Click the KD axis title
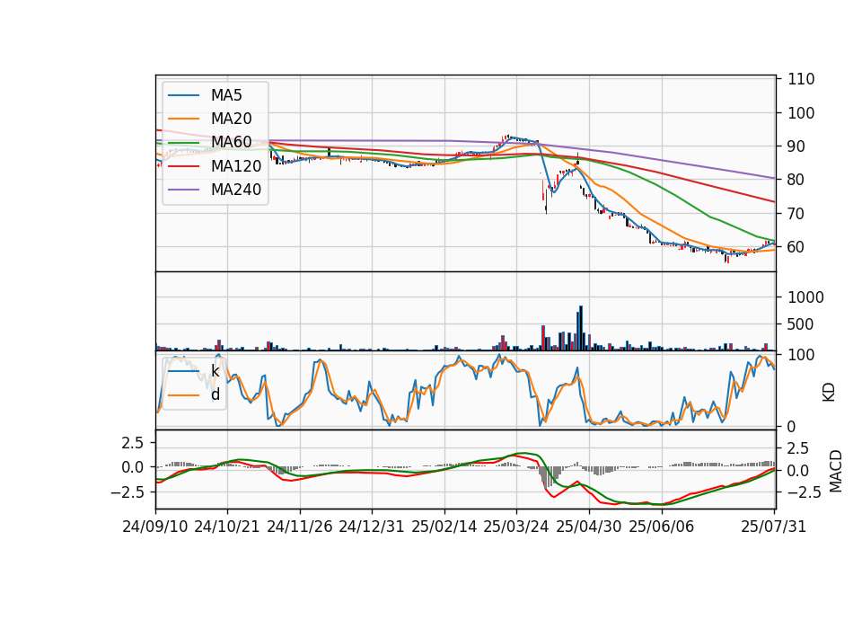862x620 pixels. point(829,392)
